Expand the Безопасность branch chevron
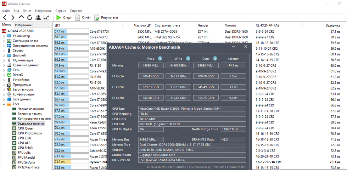The width and height of the screenshot is (347, 170). pos(4,89)
